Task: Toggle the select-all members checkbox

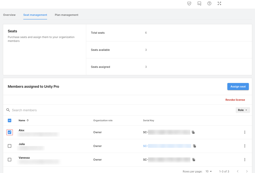Action: (10, 120)
